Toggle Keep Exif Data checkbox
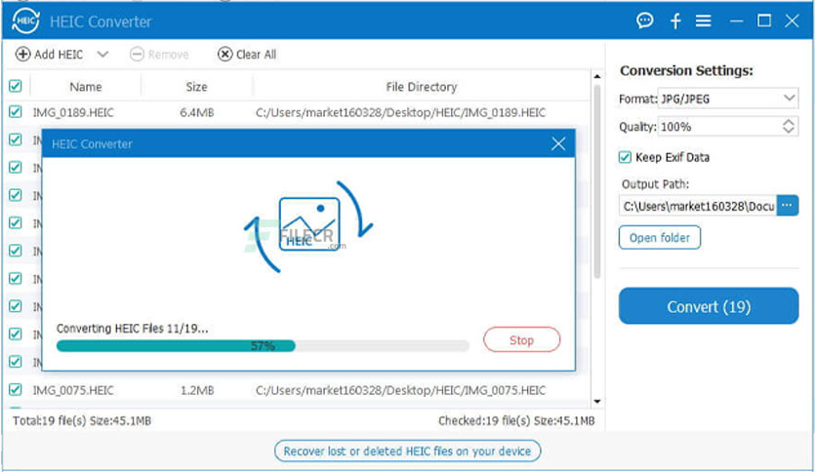Image resolution: width=816 pixels, height=472 pixels. pyautogui.click(x=625, y=157)
